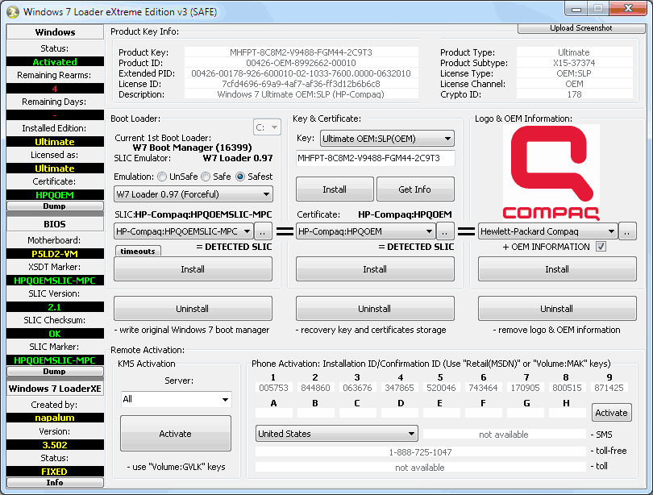
Task: Open the W7 Loader 0.97 (Forceful) dropdown
Action: point(193,194)
